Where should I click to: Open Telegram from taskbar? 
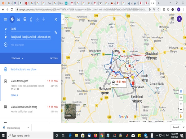146,136
